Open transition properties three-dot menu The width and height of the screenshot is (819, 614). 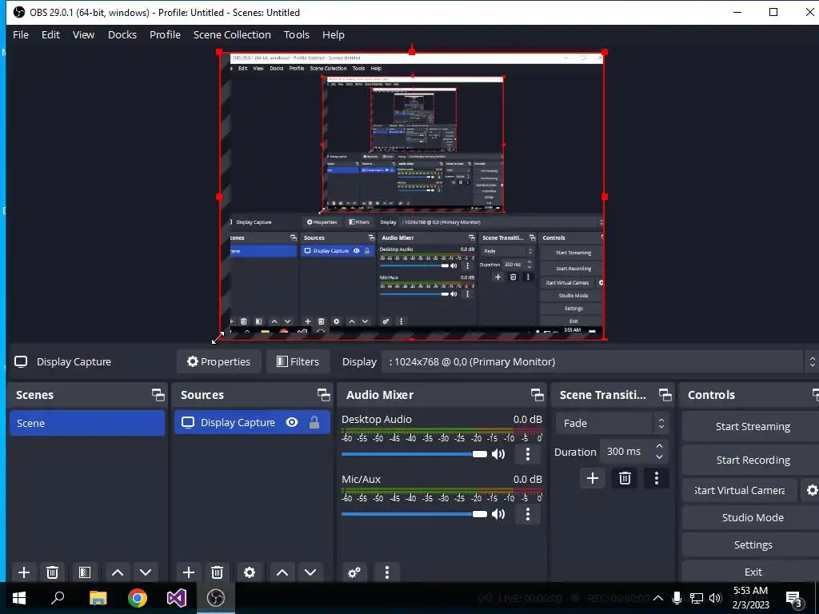[657, 478]
